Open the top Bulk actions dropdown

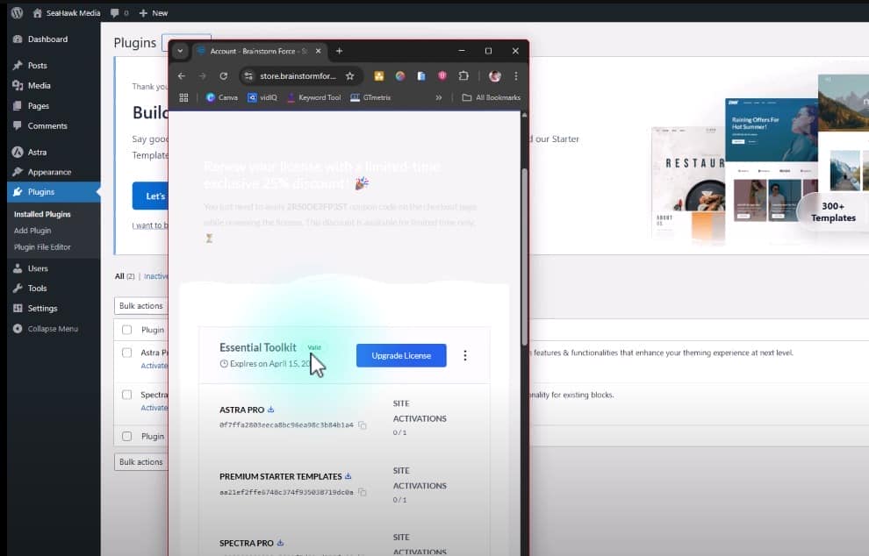tap(140, 306)
